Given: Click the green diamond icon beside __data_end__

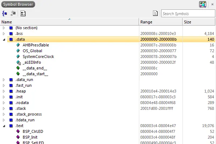Looking at the screenshot, I should [18, 68].
